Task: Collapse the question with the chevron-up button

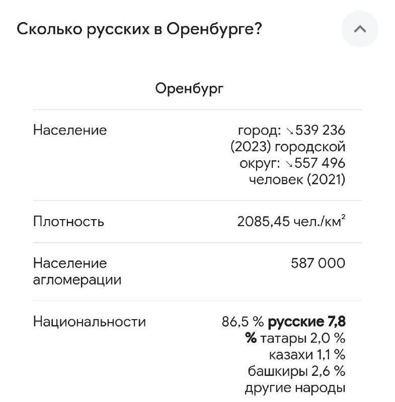Action: tap(360, 29)
